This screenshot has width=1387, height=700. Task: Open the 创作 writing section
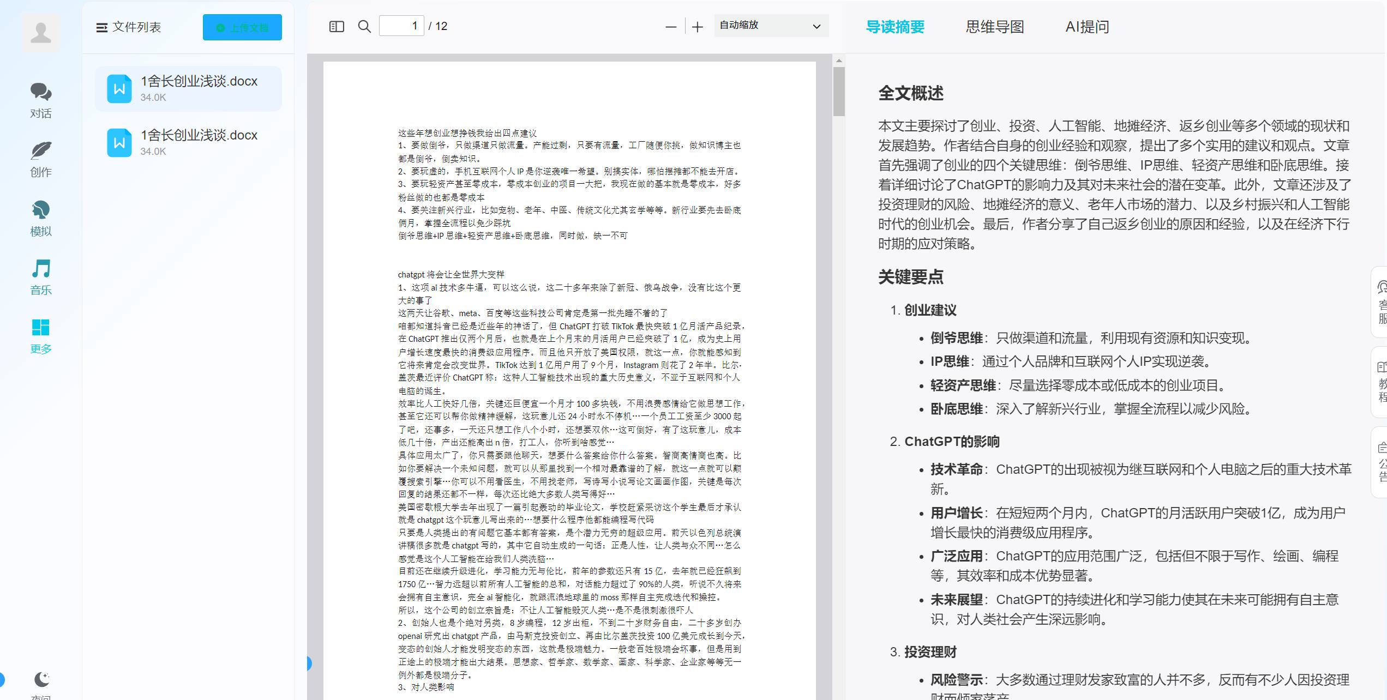click(41, 159)
